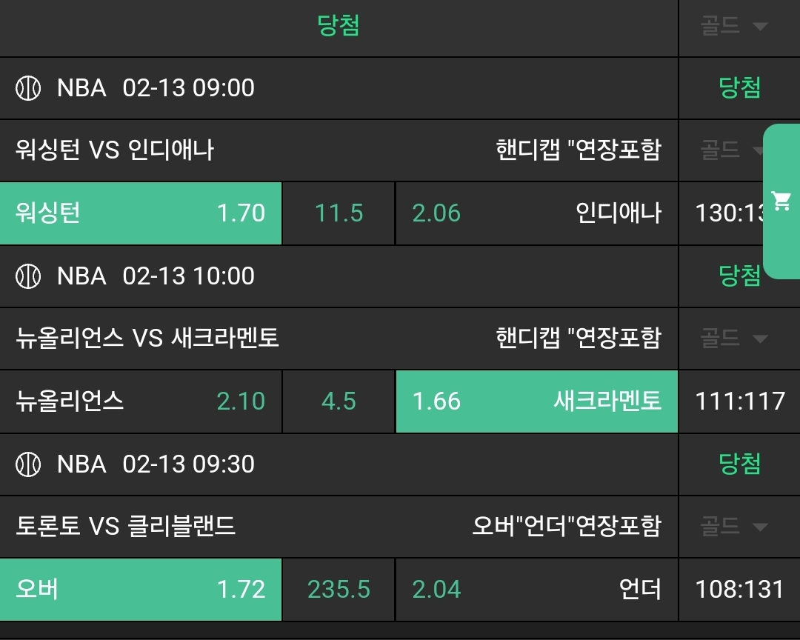
Task: Click 당첨 status for 09:00 game
Action: (739, 88)
